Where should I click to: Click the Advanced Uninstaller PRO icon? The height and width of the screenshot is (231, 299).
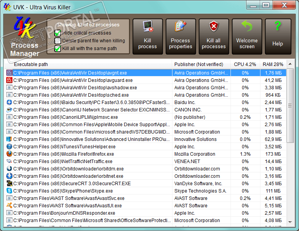(9, 139)
